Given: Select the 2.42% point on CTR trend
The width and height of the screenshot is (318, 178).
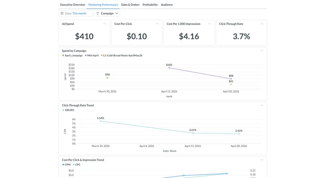Looking at the screenshot, I should point(239,134).
